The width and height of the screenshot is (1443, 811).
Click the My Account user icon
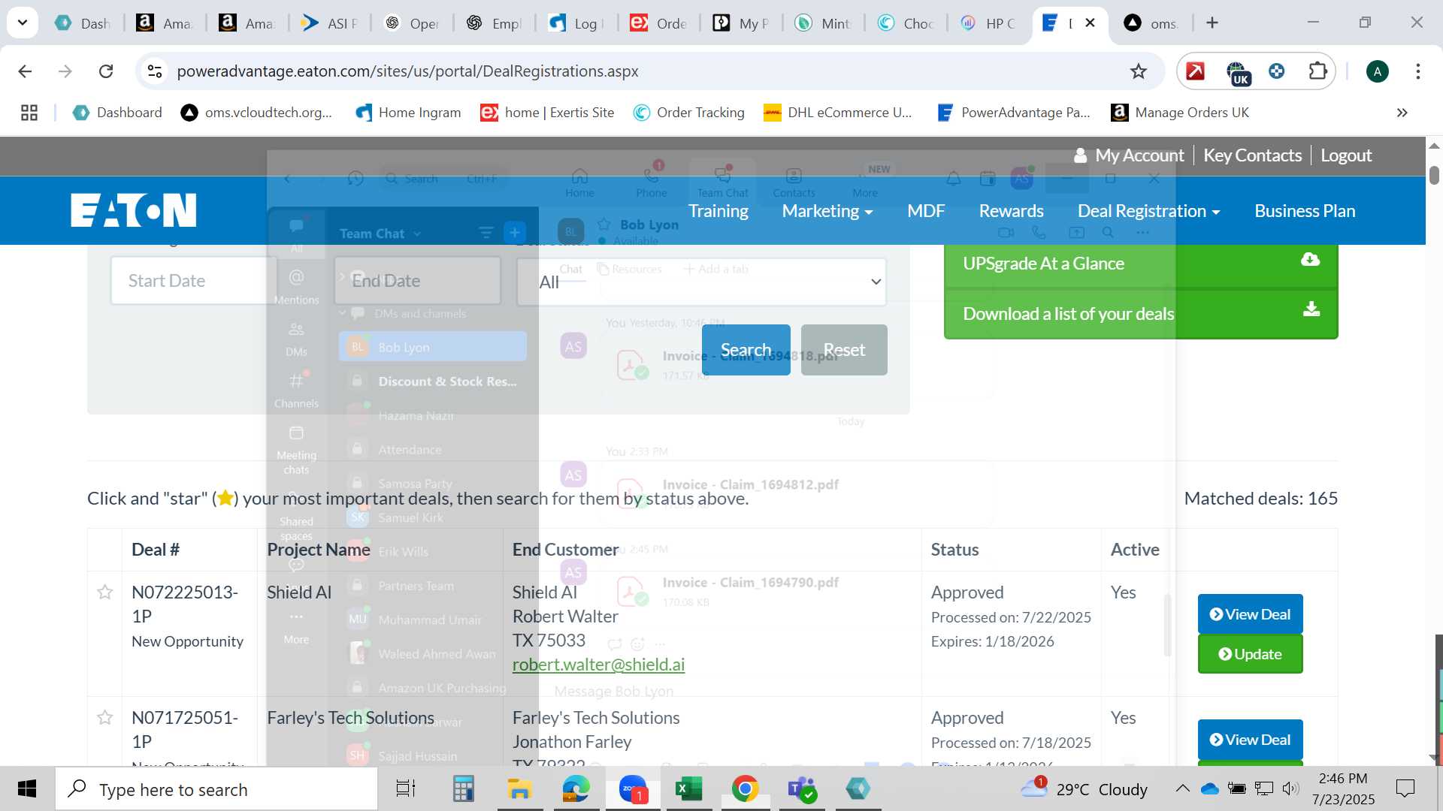tap(1080, 155)
